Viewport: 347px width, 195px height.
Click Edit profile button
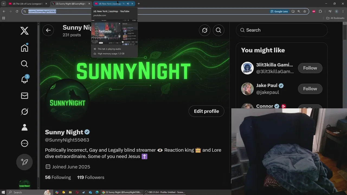pos(206,111)
